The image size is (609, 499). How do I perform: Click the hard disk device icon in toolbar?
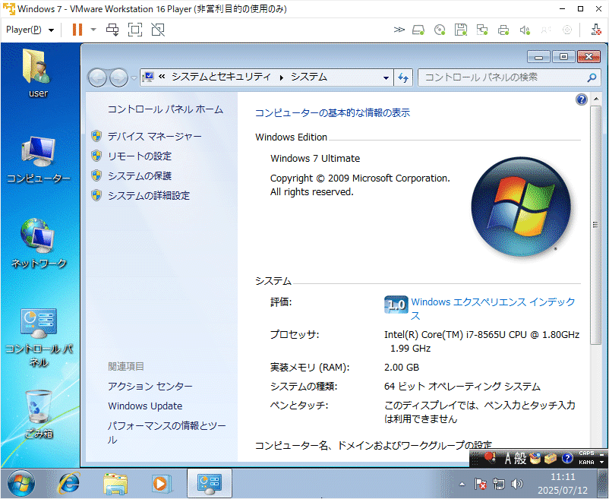(418, 30)
